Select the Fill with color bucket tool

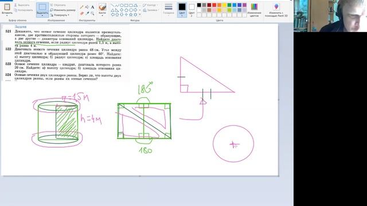[x=87, y=7]
